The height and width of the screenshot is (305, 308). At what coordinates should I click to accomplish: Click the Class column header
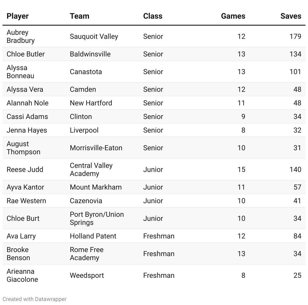point(153,16)
